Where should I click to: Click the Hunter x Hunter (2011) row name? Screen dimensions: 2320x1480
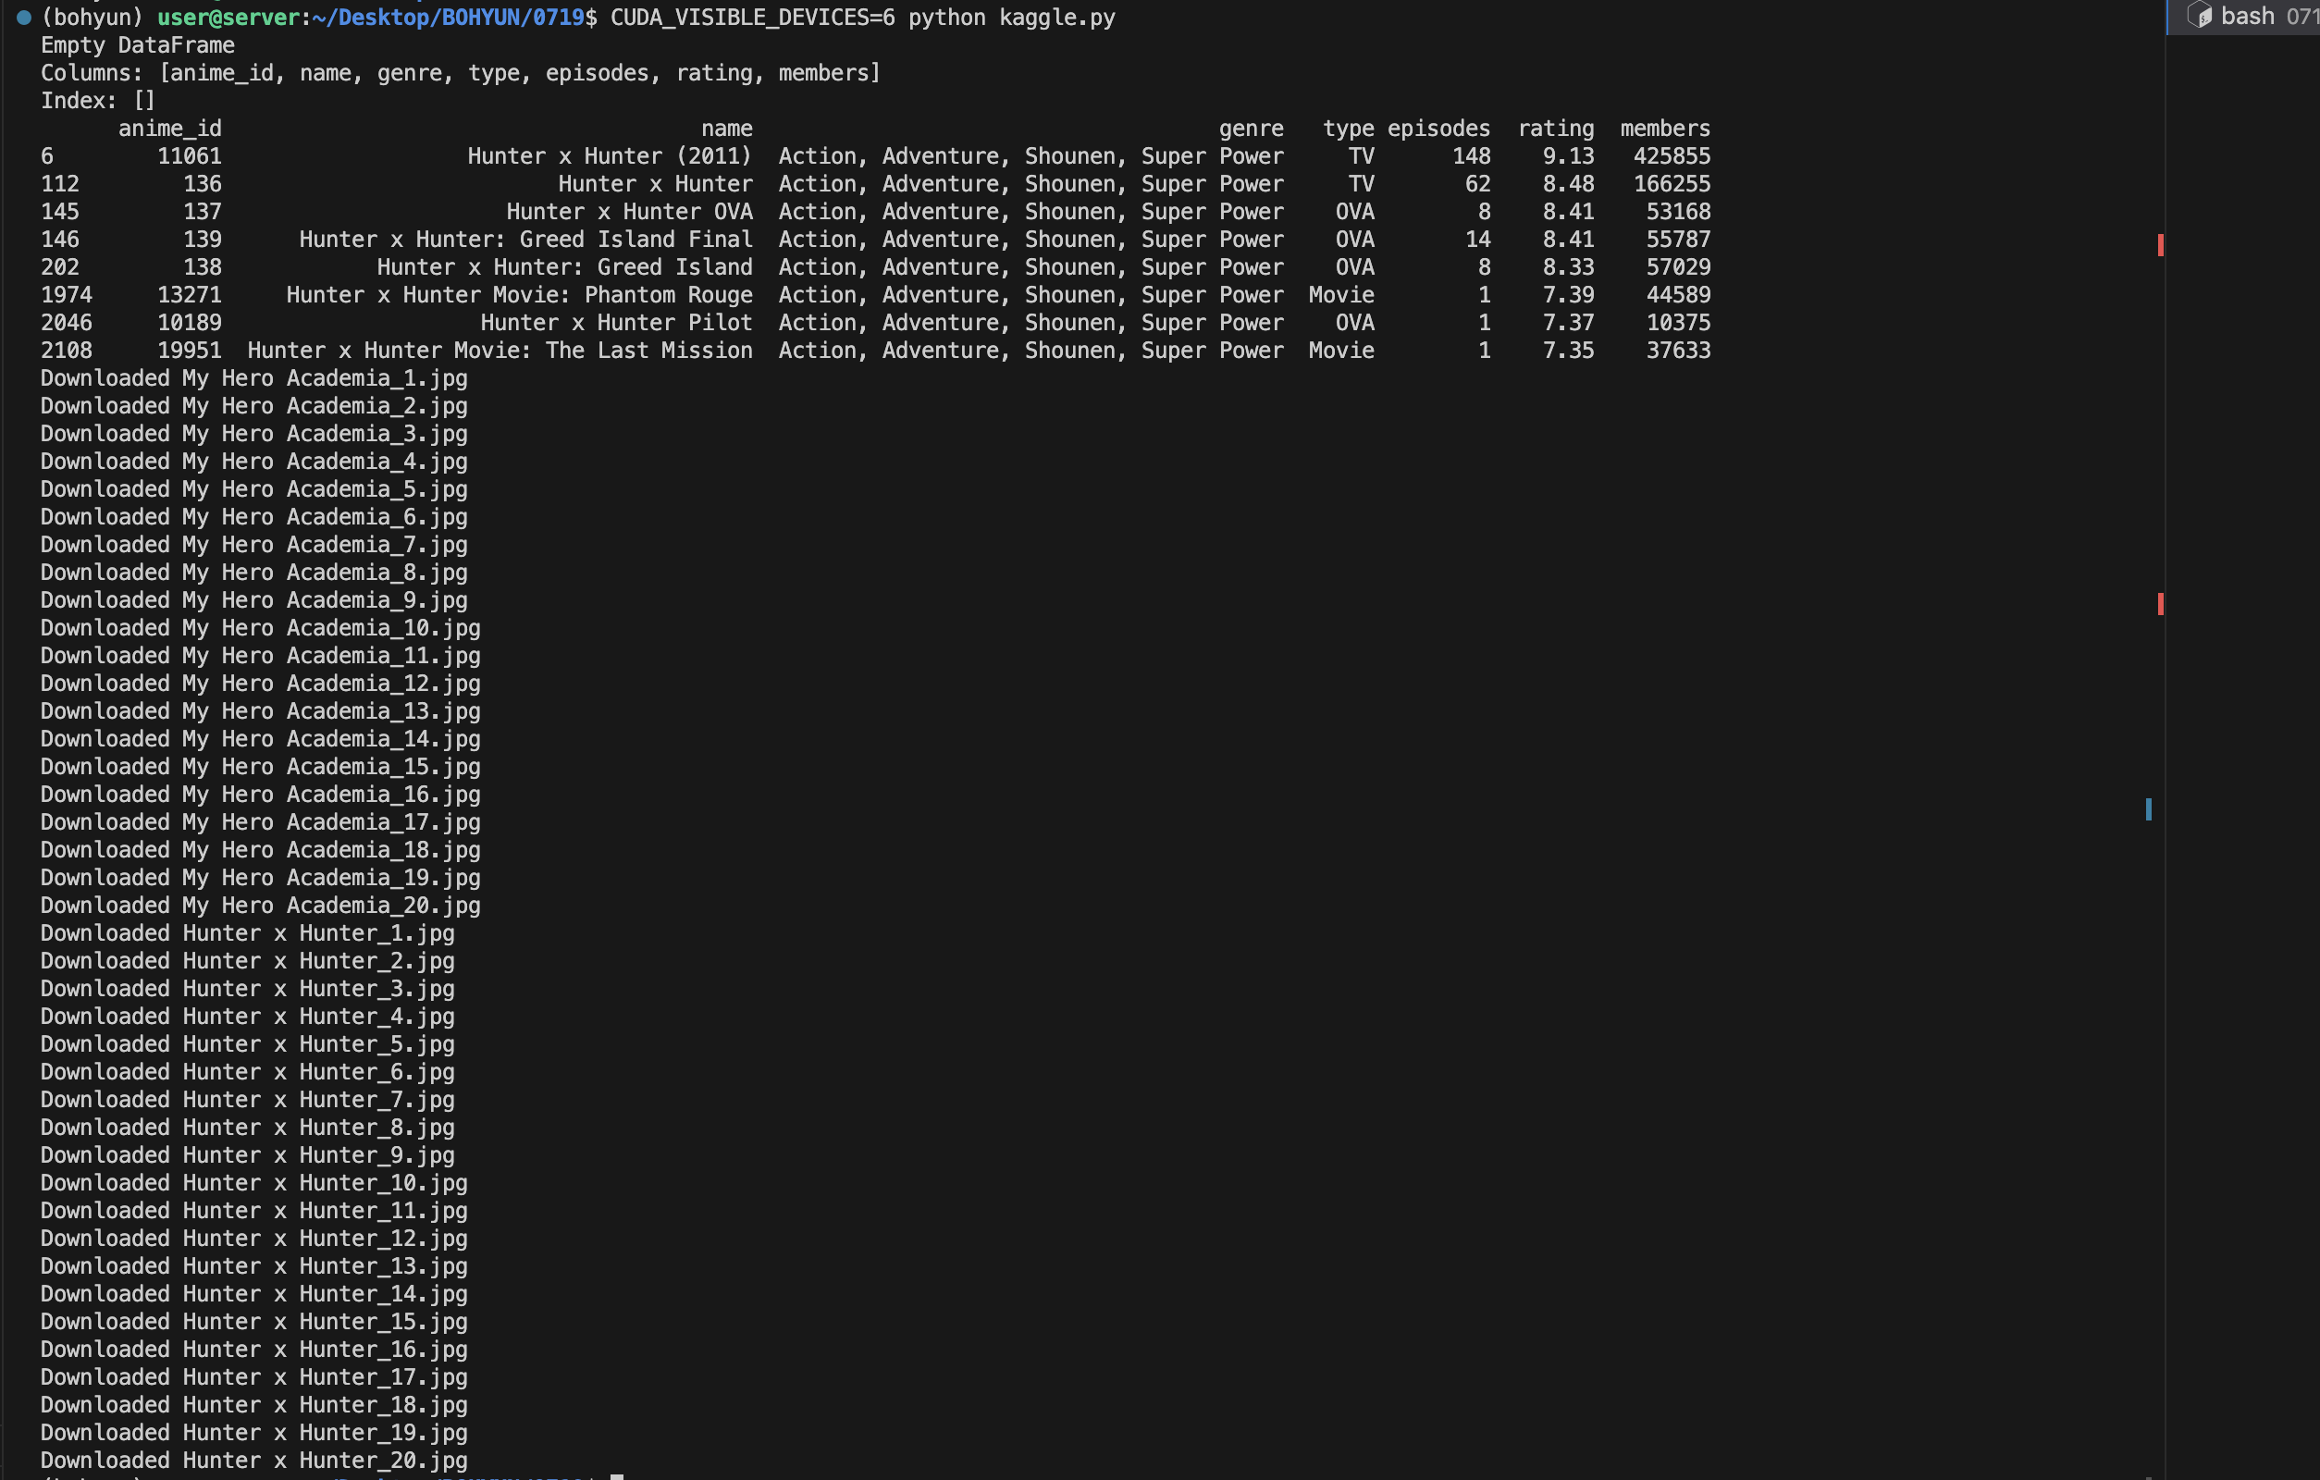point(609,156)
